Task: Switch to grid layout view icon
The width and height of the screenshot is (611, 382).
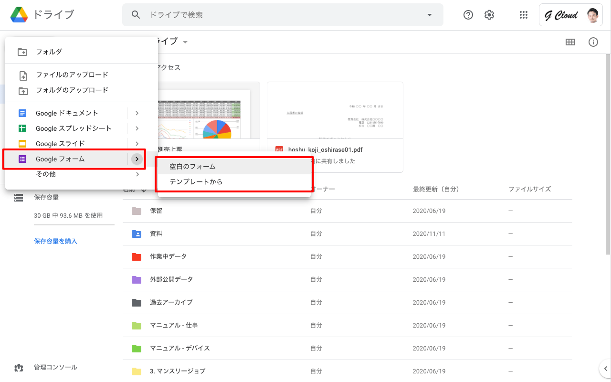Action: [570, 42]
